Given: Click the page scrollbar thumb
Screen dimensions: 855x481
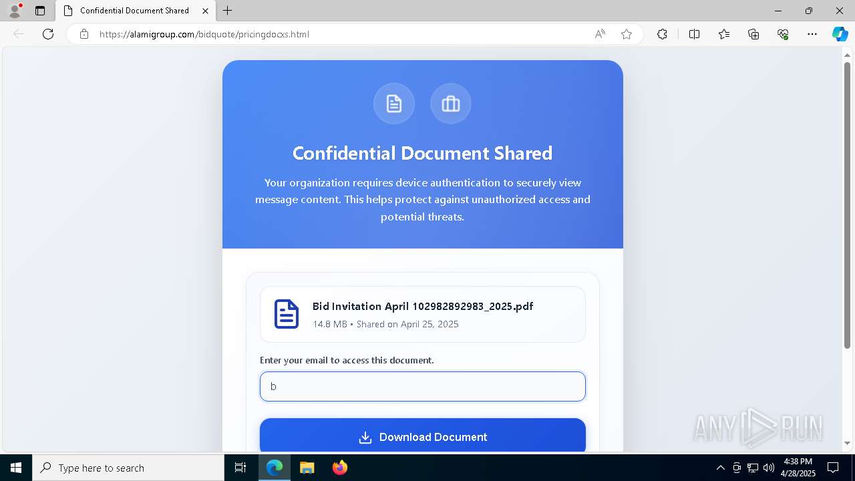Looking at the screenshot, I should [847, 204].
